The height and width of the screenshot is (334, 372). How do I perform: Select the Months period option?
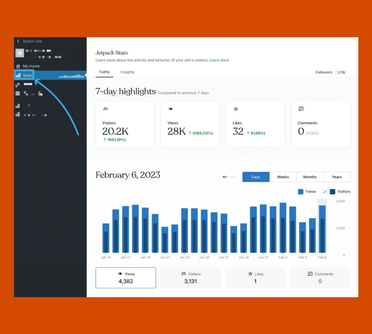click(310, 177)
